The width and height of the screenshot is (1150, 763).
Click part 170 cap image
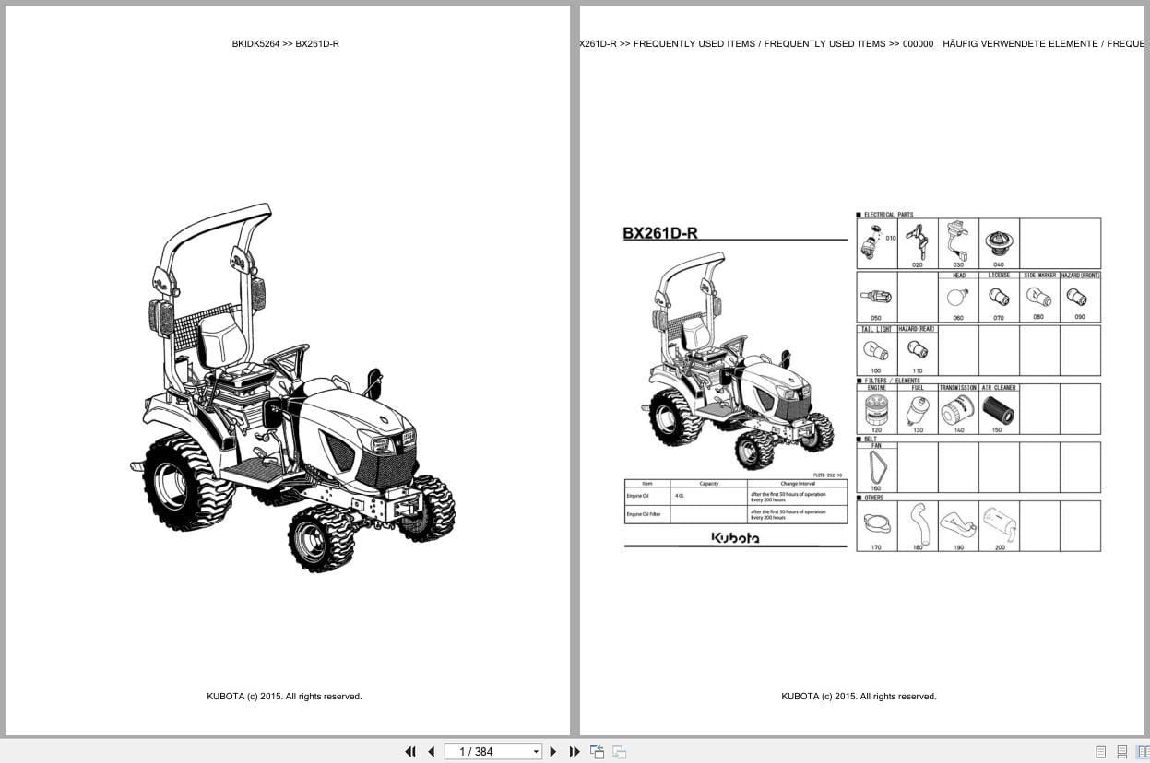tap(876, 525)
